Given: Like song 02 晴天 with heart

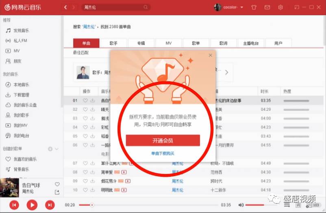Looking at the screenshot, I should (85, 110).
